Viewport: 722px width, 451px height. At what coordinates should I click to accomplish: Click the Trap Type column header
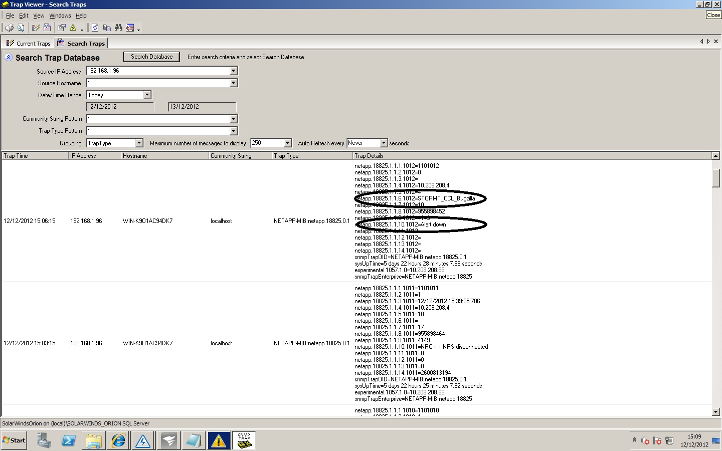point(312,156)
